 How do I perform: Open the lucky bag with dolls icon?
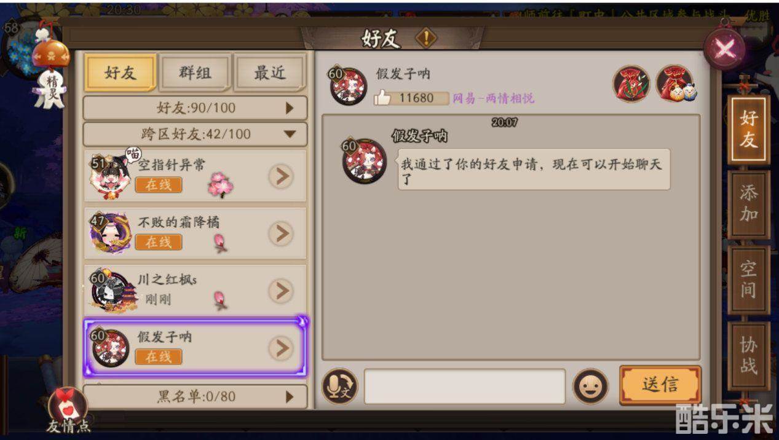(x=674, y=84)
